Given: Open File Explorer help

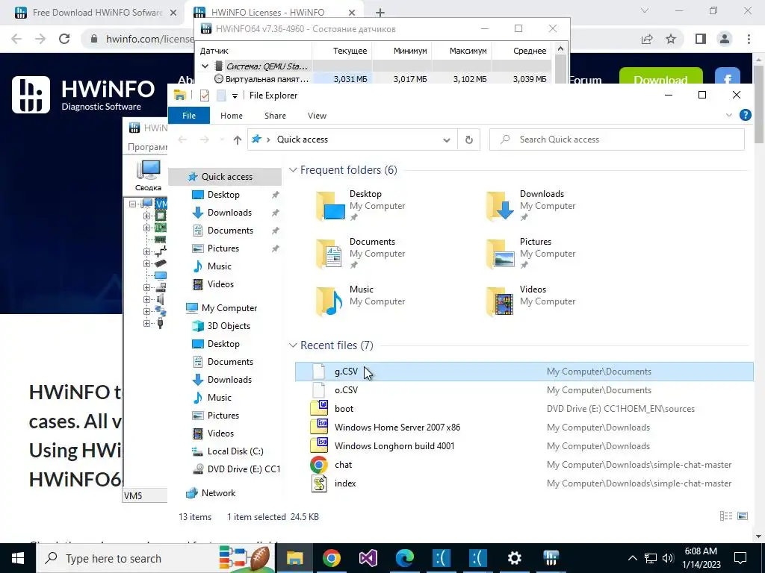Looking at the screenshot, I should pyautogui.click(x=745, y=115).
